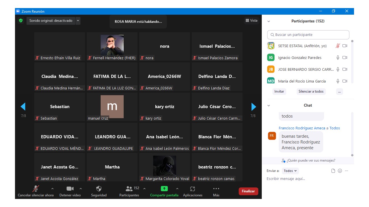Image resolution: width=369 pixels, height=207 pixels.
Task: Click the MD avatar of María del Rocío
Action: 271,80
